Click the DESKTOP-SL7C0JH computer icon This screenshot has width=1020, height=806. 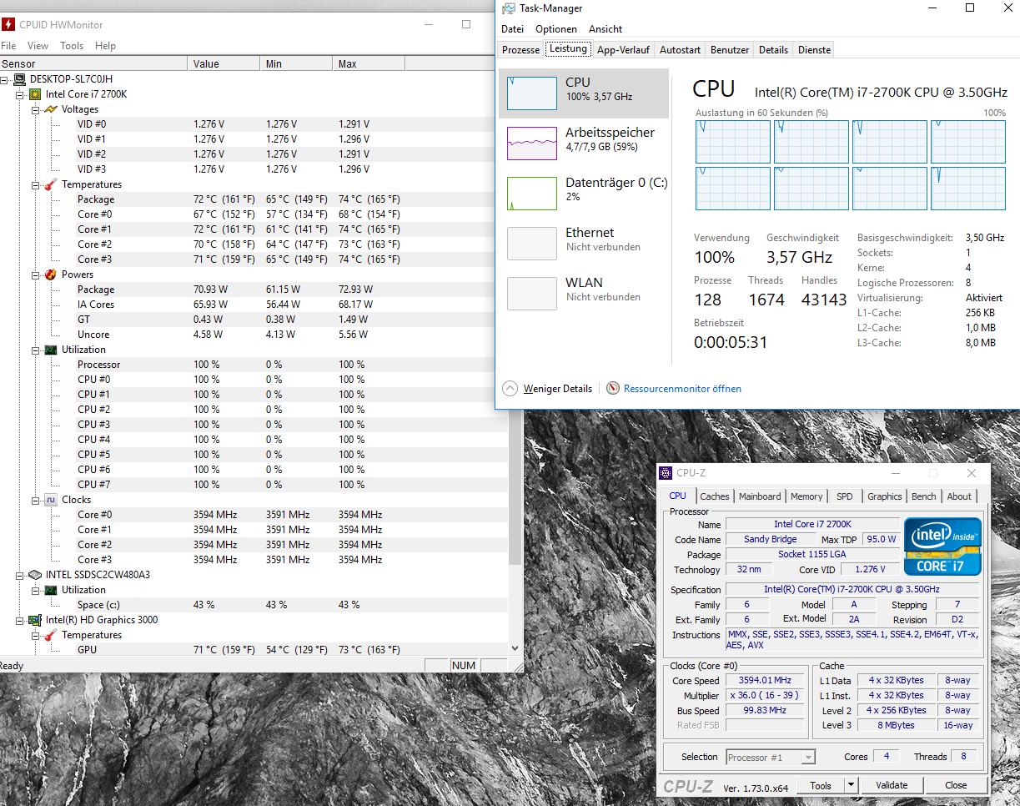[19, 79]
